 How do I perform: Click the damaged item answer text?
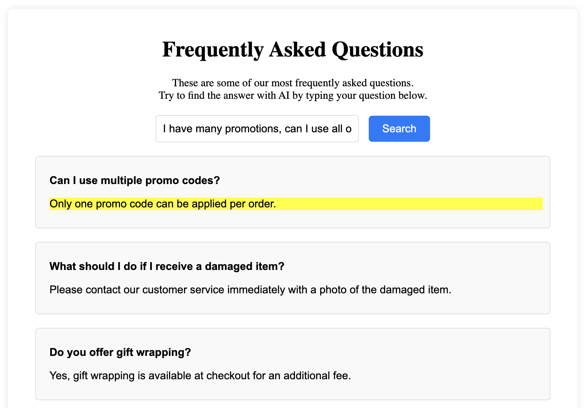[250, 290]
